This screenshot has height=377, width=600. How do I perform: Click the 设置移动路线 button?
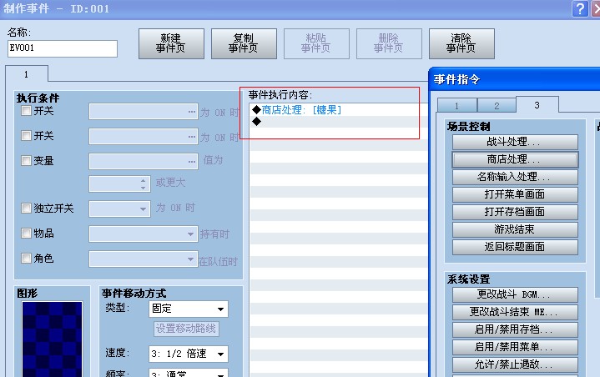pos(186,329)
